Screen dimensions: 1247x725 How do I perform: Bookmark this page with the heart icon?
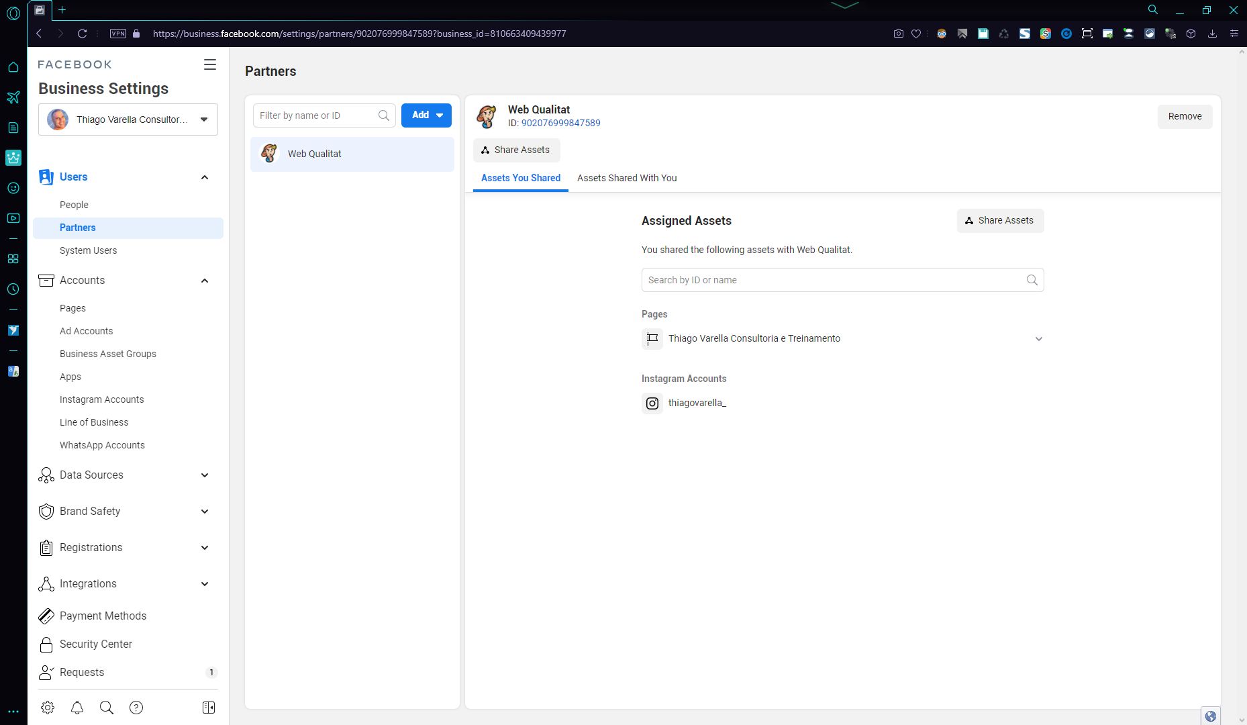click(x=916, y=34)
